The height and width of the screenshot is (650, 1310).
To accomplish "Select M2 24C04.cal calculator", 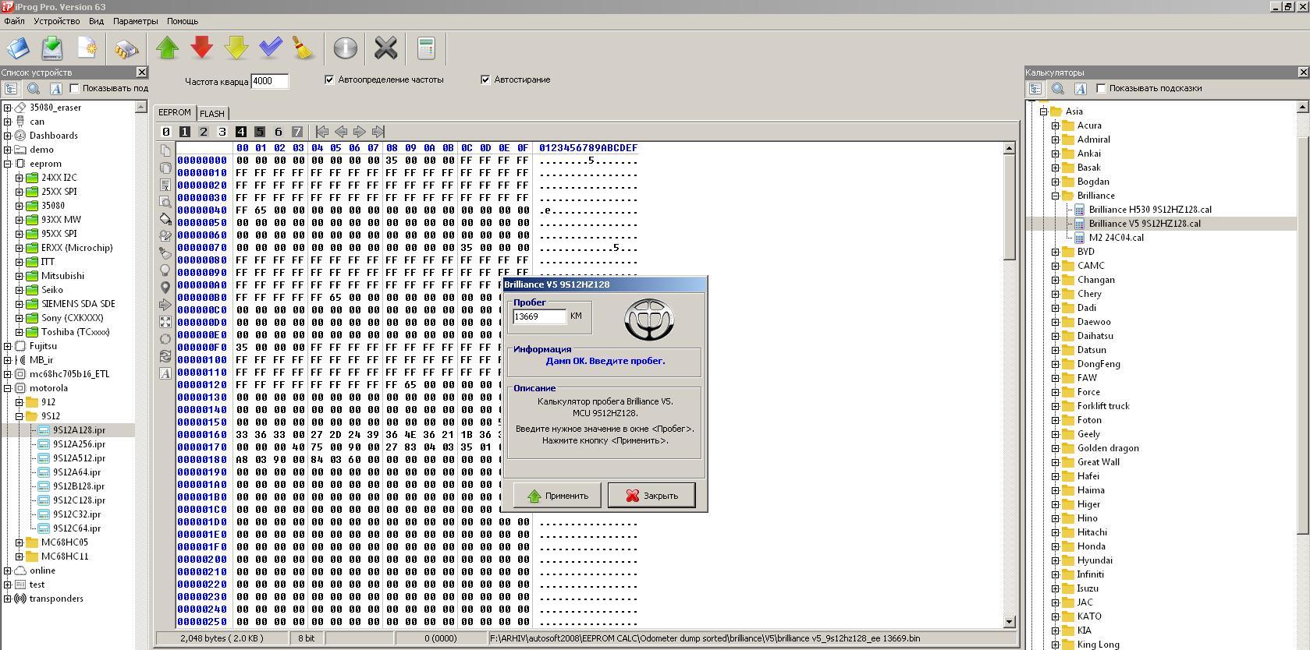I will point(1116,238).
